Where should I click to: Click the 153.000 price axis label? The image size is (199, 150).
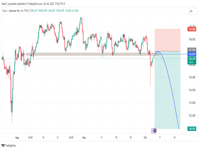[192, 103]
